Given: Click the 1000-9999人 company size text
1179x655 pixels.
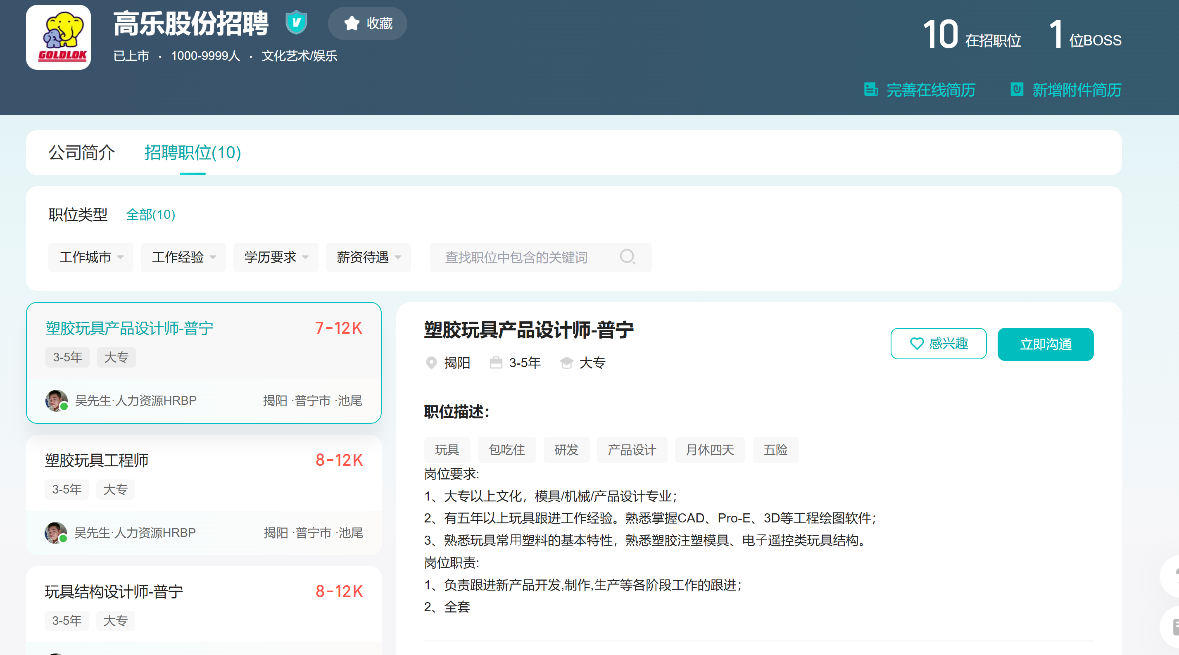Looking at the screenshot, I should tap(205, 56).
